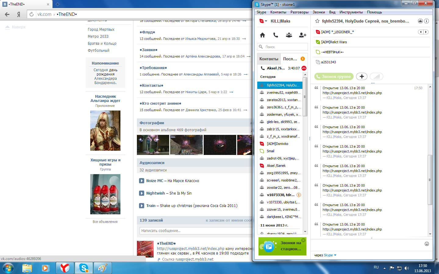Reload the vk.com page
Viewport: 439px width, 274px height.
pos(31,14)
